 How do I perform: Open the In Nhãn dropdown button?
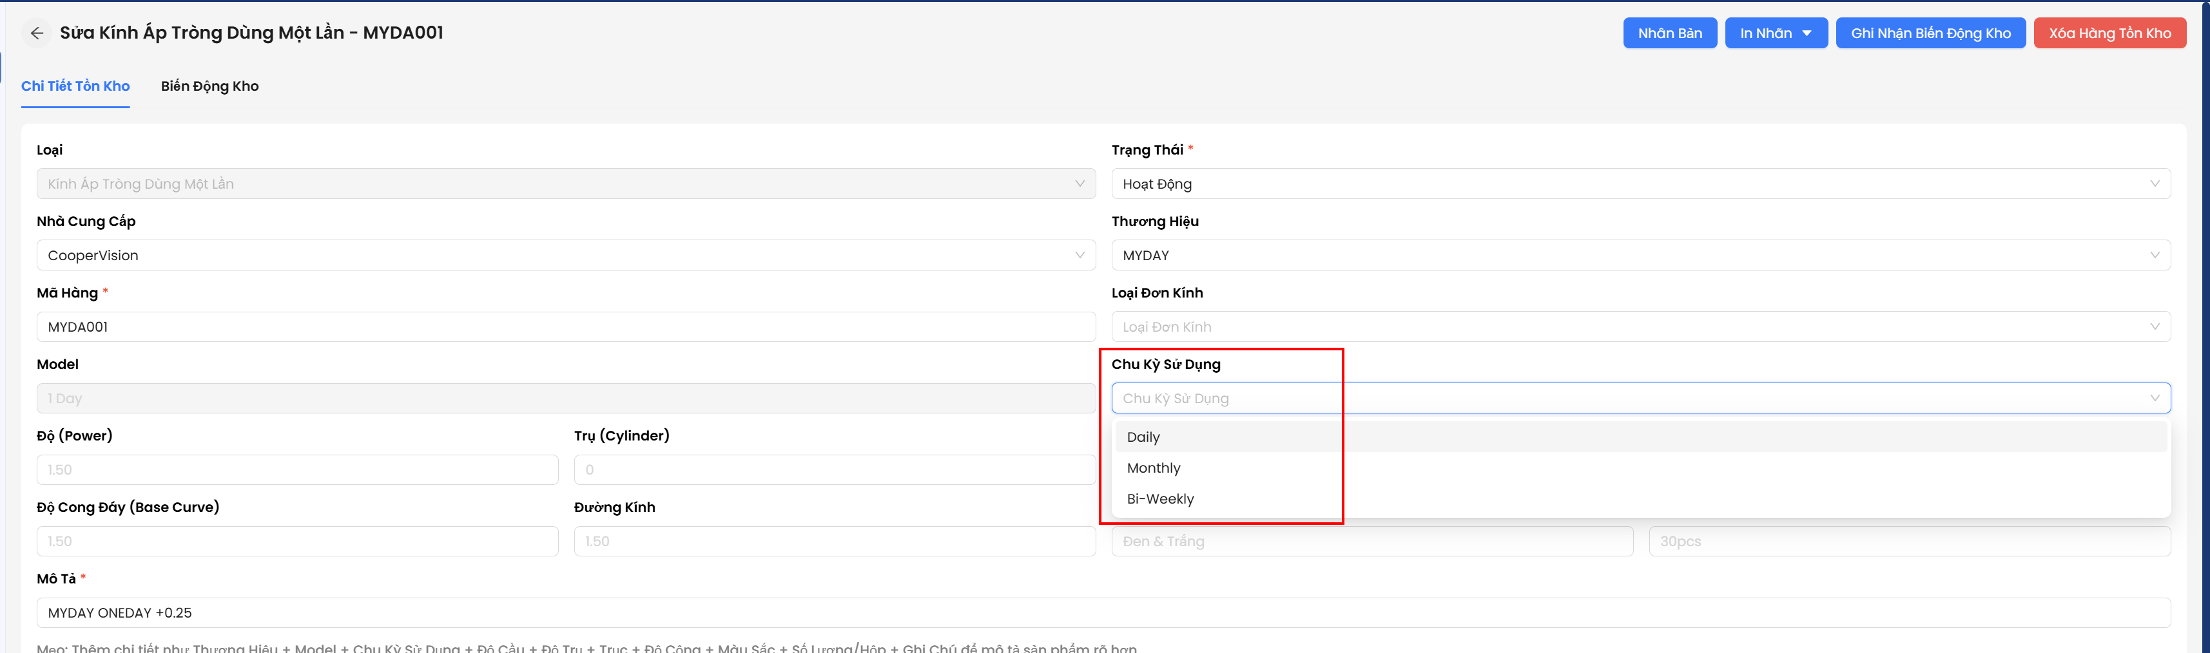click(1776, 33)
